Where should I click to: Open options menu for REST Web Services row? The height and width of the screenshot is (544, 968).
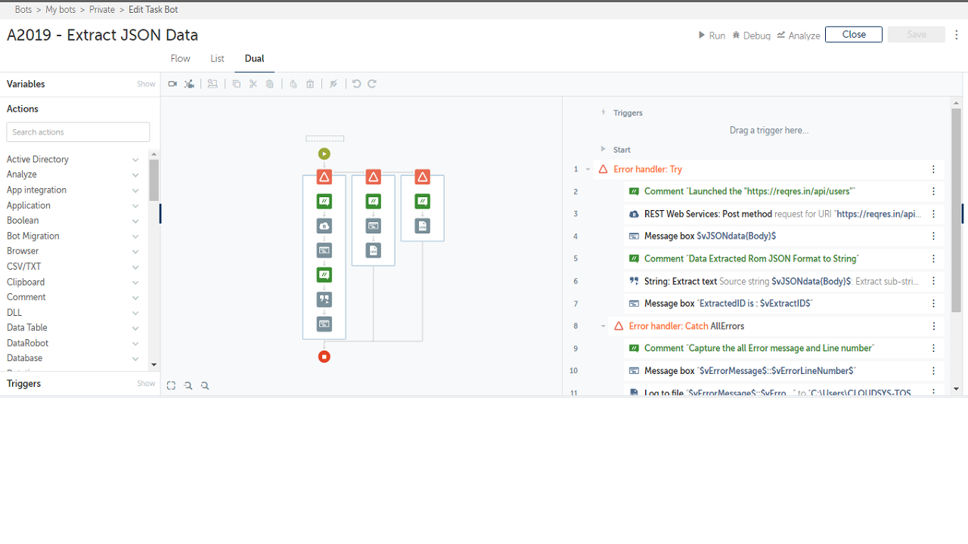pos(934,214)
